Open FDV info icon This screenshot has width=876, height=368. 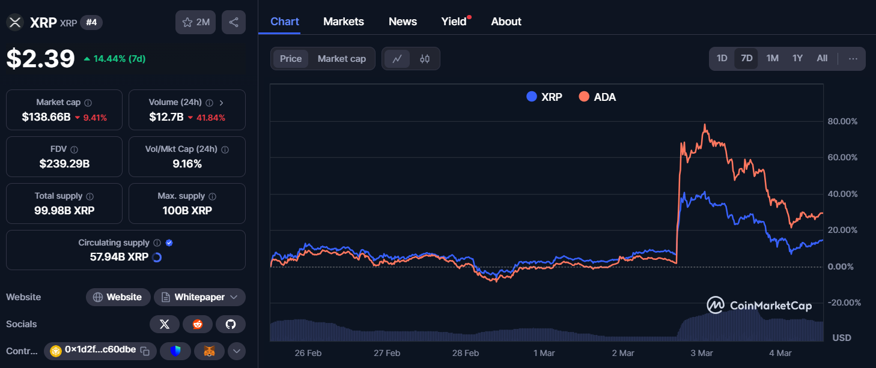[x=74, y=149]
